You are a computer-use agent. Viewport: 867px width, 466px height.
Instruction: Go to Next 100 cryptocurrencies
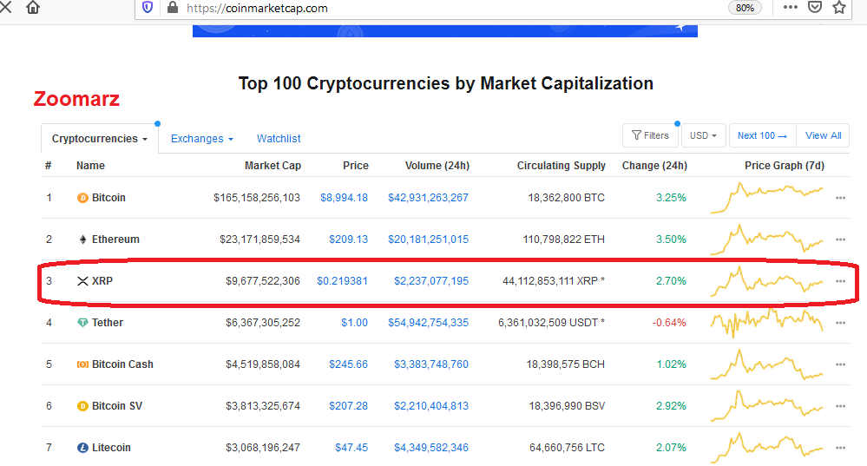(x=763, y=135)
